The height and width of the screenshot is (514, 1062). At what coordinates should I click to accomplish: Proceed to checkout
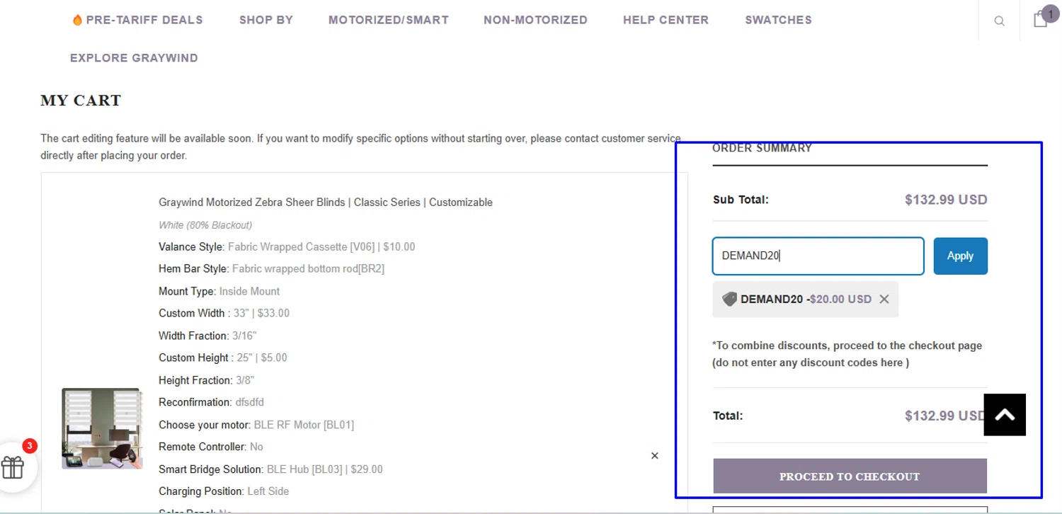tap(850, 476)
